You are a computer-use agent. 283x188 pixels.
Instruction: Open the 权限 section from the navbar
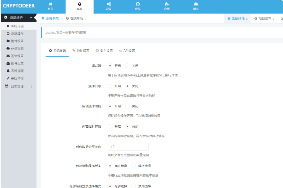(138, 6)
